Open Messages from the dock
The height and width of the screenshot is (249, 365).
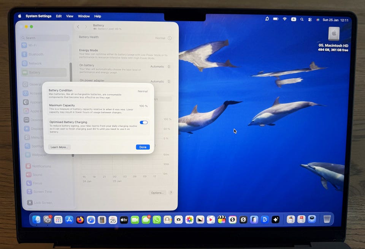[146, 220]
